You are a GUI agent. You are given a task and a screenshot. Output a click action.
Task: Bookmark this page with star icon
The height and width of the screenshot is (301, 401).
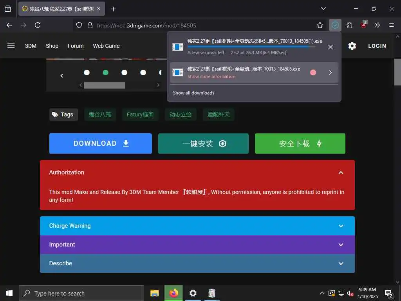tap(320, 25)
